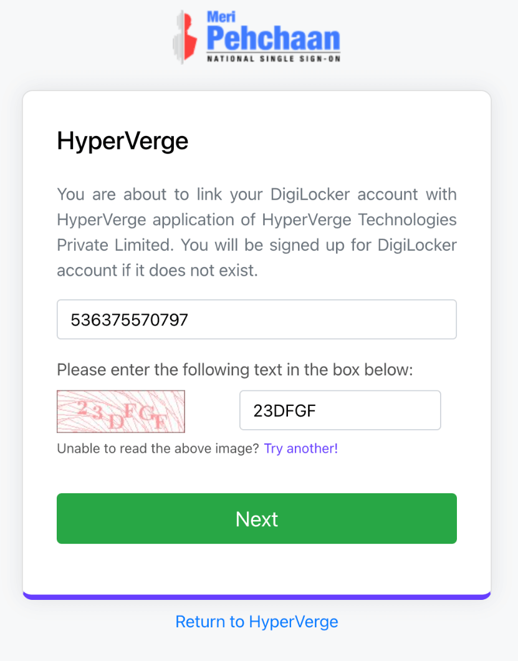Image resolution: width=518 pixels, height=661 pixels.
Task: Click the "Unable to read the above image?" text
Action: [158, 448]
